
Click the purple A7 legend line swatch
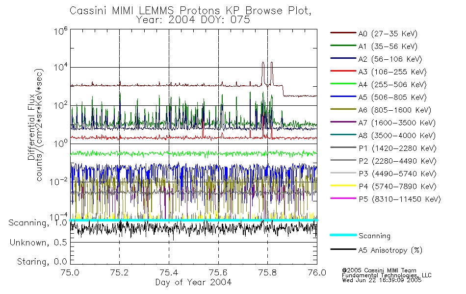(343, 122)
